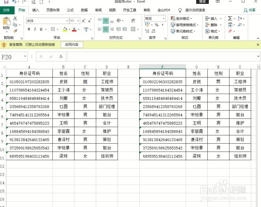Screen dimensions: 261x207
Task: Toggle center horizontal alignment
Action: (x=106, y=29)
